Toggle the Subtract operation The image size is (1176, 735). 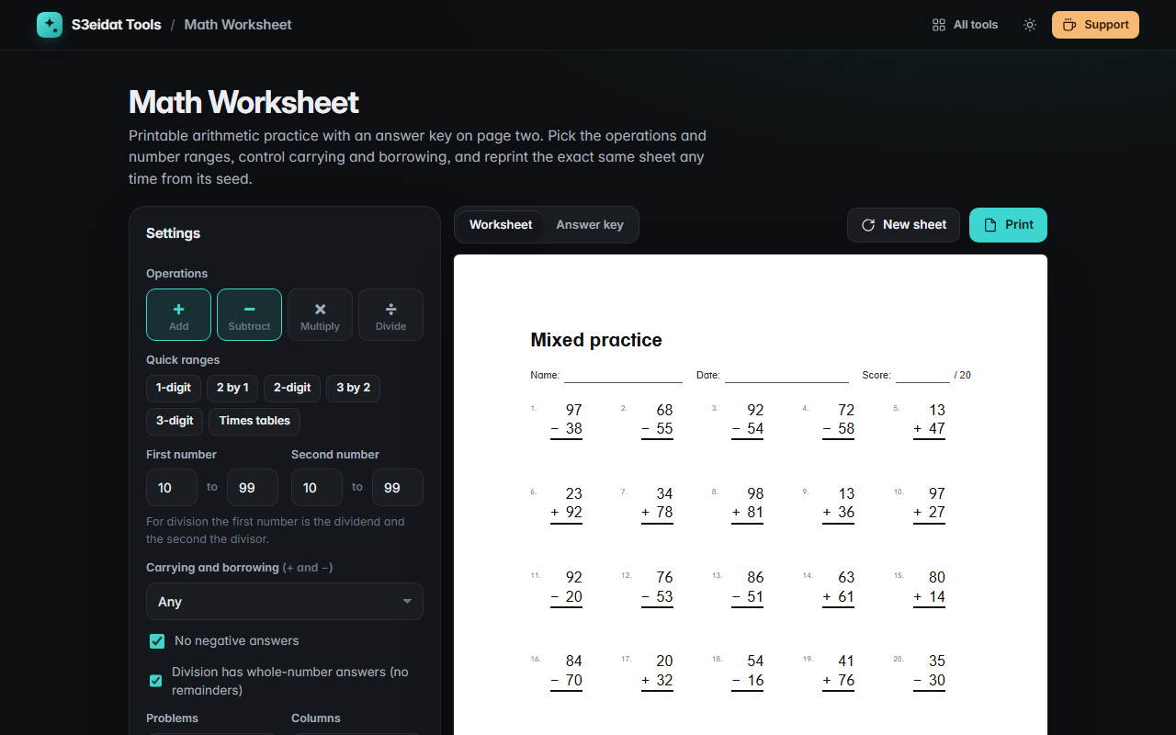point(249,315)
